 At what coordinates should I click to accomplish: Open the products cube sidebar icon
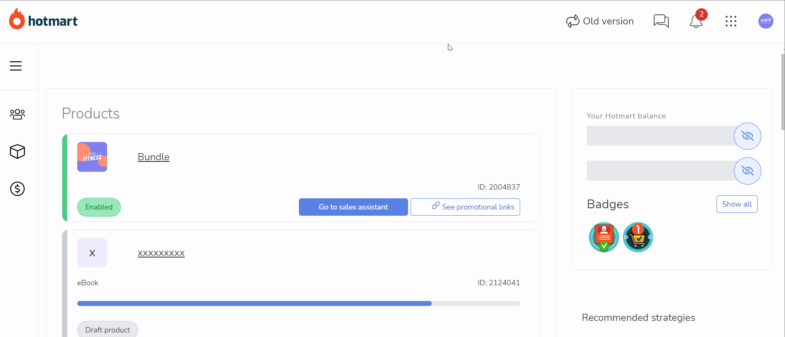click(x=17, y=152)
